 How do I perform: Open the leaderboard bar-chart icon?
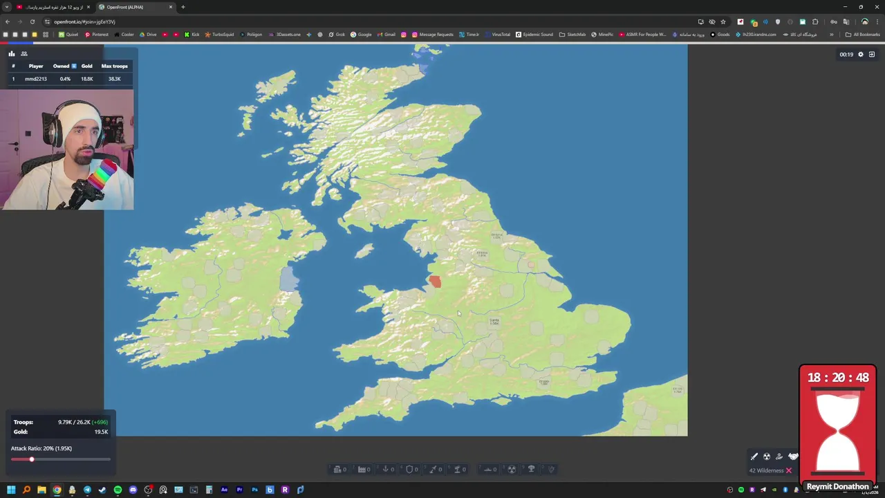tap(12, 54)
